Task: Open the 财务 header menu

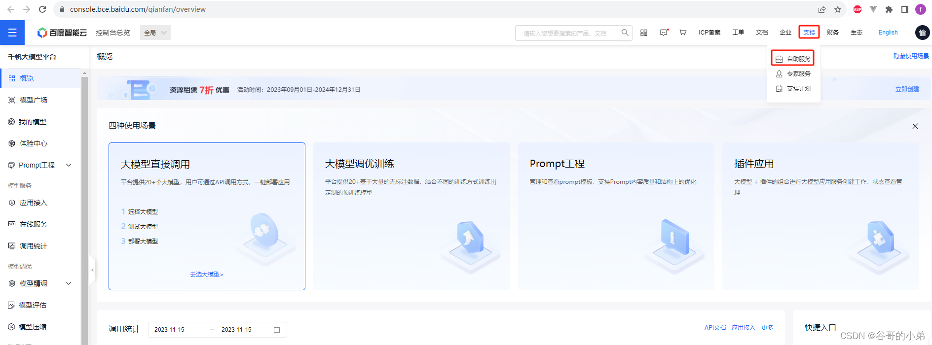Action: (x=833, y=33)
